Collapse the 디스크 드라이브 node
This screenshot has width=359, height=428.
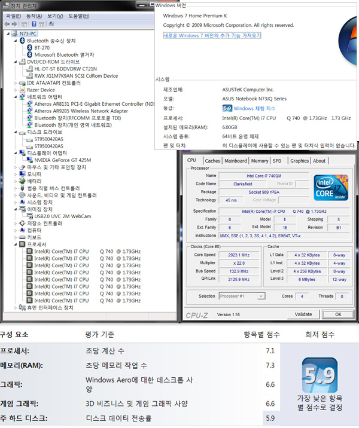point(16,132)
